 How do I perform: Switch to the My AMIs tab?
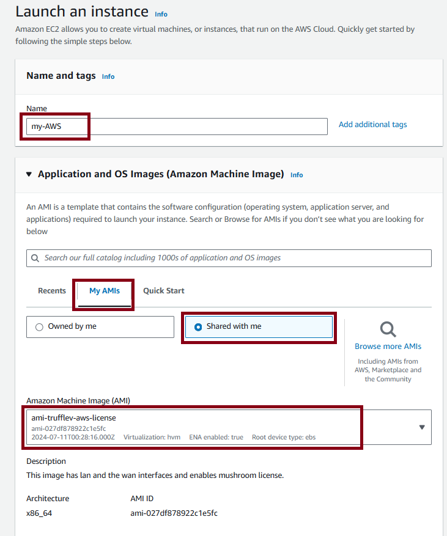pyautogui.click(x=105, y=291)
